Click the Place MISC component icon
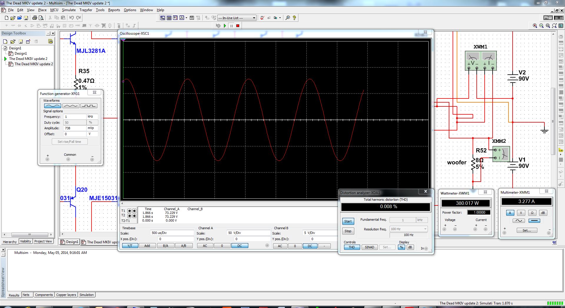This screenshot has height=308, width=565. [78, 26]
